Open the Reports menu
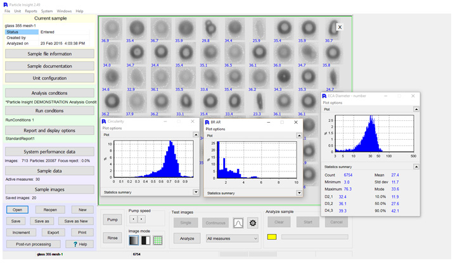Image resolution: width=455 pixels, height=265 pixels. [31, 11]
